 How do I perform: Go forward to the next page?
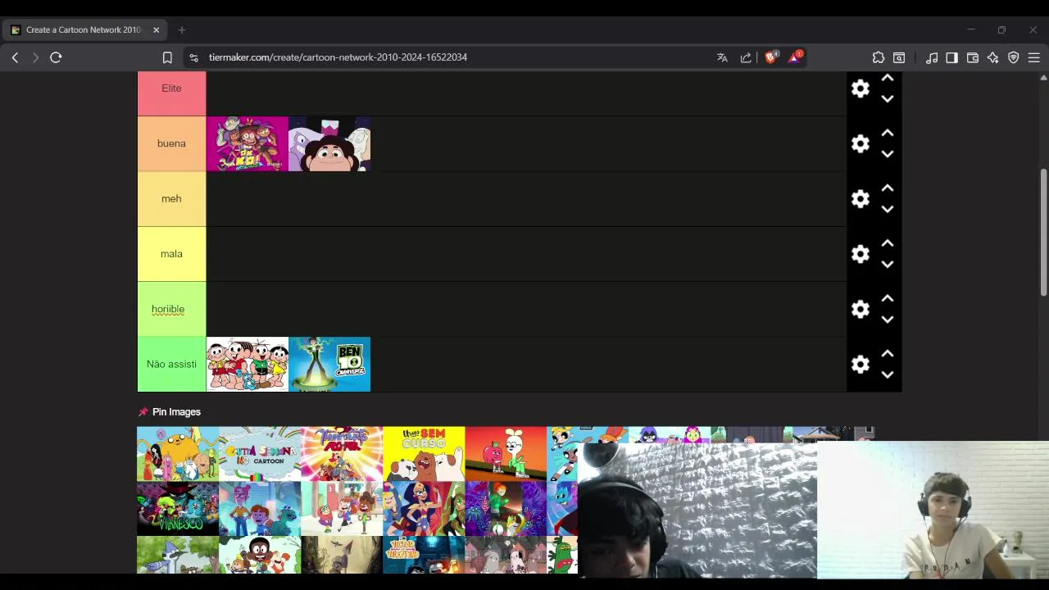35,57
